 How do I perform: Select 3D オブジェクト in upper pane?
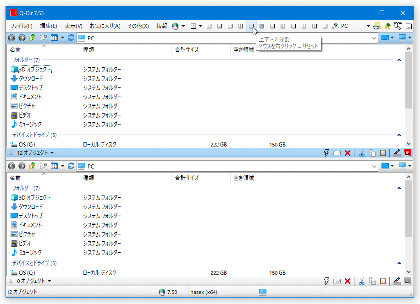[35, 70]
